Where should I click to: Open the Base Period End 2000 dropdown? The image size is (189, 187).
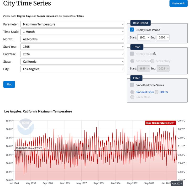(163, 37)
